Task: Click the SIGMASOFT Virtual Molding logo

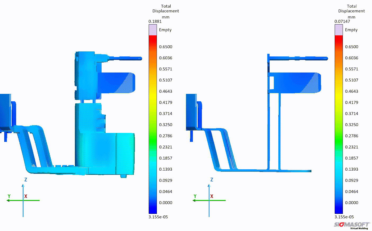Action: [x=352, y=225]
